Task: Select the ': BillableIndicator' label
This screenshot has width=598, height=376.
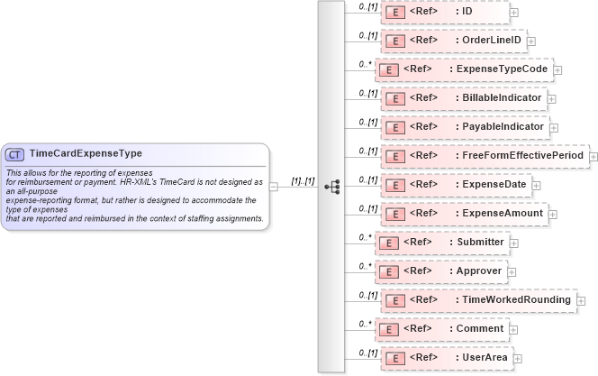Action: coord(498,97)
